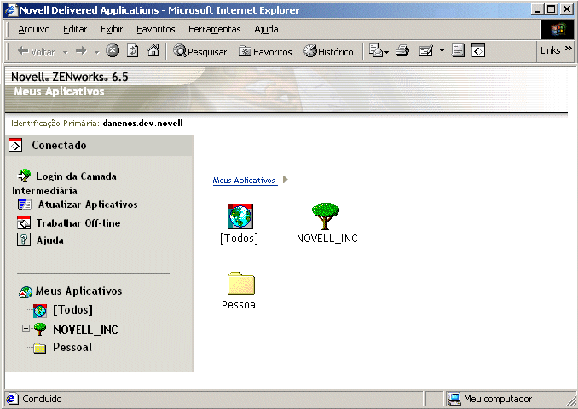Open the large [Todos] globe icon
The image size is (578, 409).
coord(240,216)
